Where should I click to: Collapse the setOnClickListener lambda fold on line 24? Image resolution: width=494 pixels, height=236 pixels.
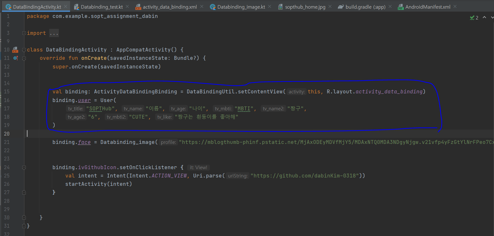click(x=24, y=168)
